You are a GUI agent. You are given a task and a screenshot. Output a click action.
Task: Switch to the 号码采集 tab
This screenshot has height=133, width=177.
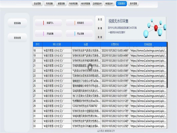[x=52, y=4]
